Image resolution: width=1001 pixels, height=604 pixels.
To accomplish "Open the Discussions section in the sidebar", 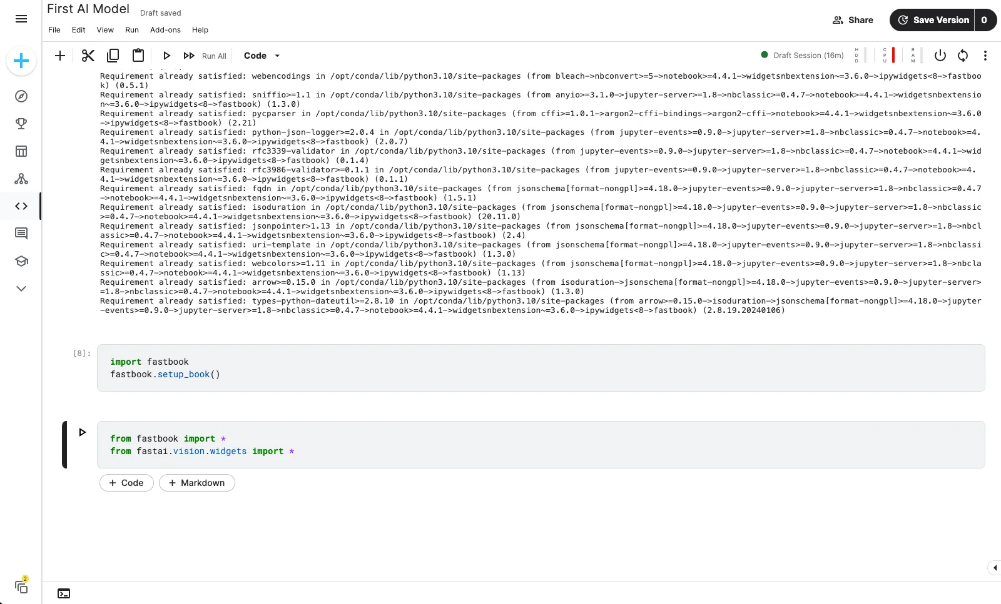I will pos(21,233).
